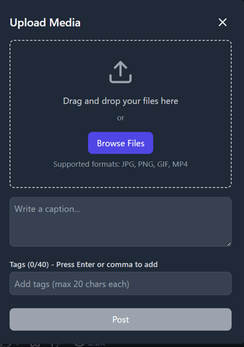244x347 pixels.
Task: Click the 'or' separator text in drop zone
Action: [x=120, y=118]
